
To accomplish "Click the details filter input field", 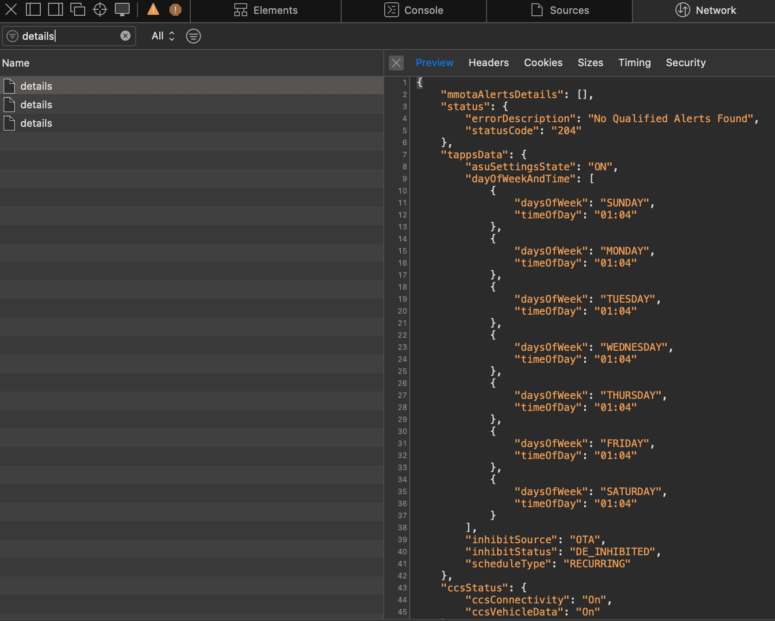I will [69, 36].
